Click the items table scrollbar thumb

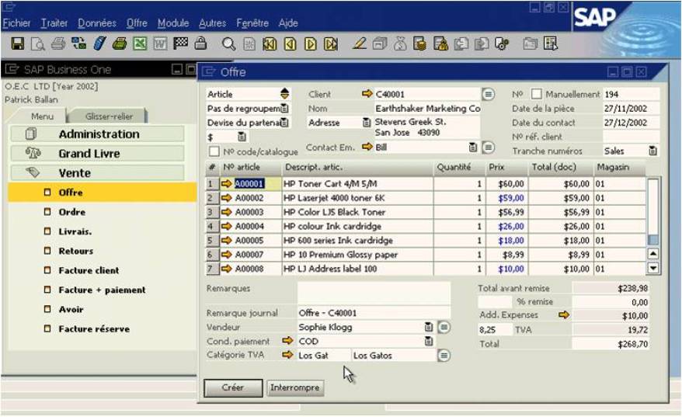pos(652,240)
